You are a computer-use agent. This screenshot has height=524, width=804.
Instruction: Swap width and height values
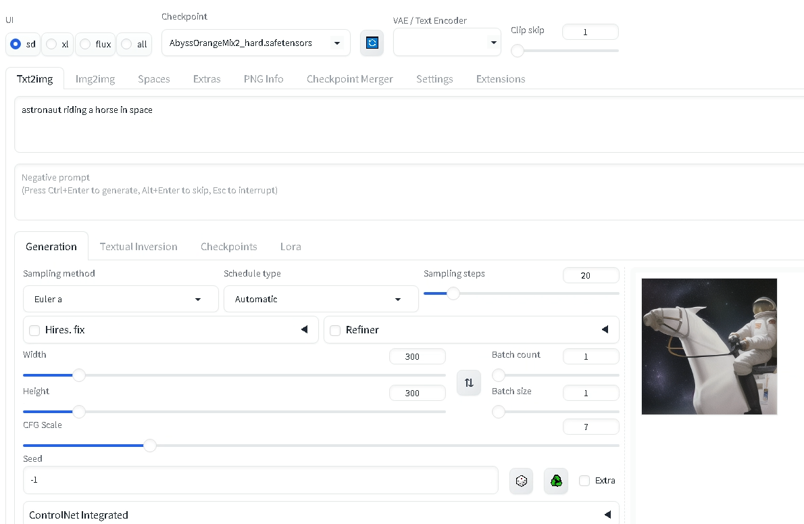469,383
